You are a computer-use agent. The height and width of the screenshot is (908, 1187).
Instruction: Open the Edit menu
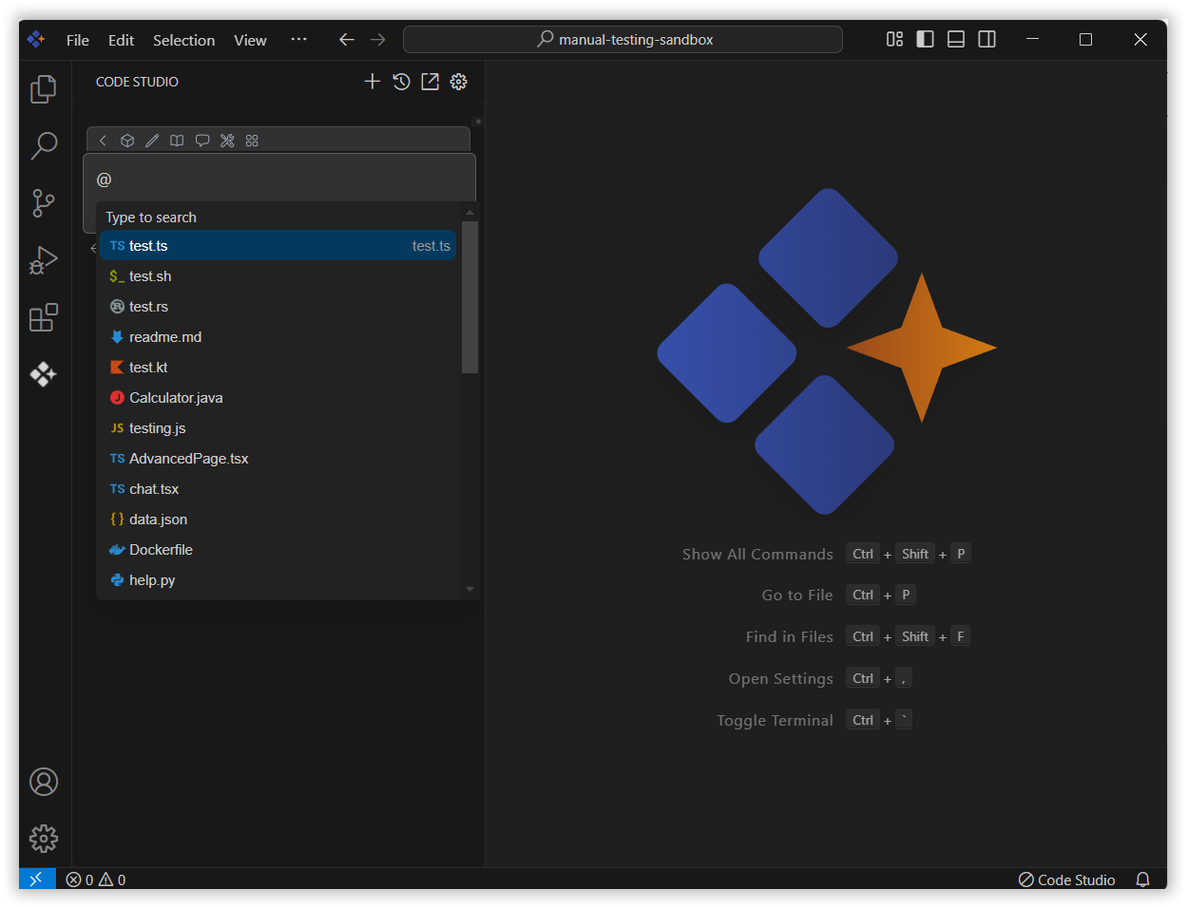121,40
